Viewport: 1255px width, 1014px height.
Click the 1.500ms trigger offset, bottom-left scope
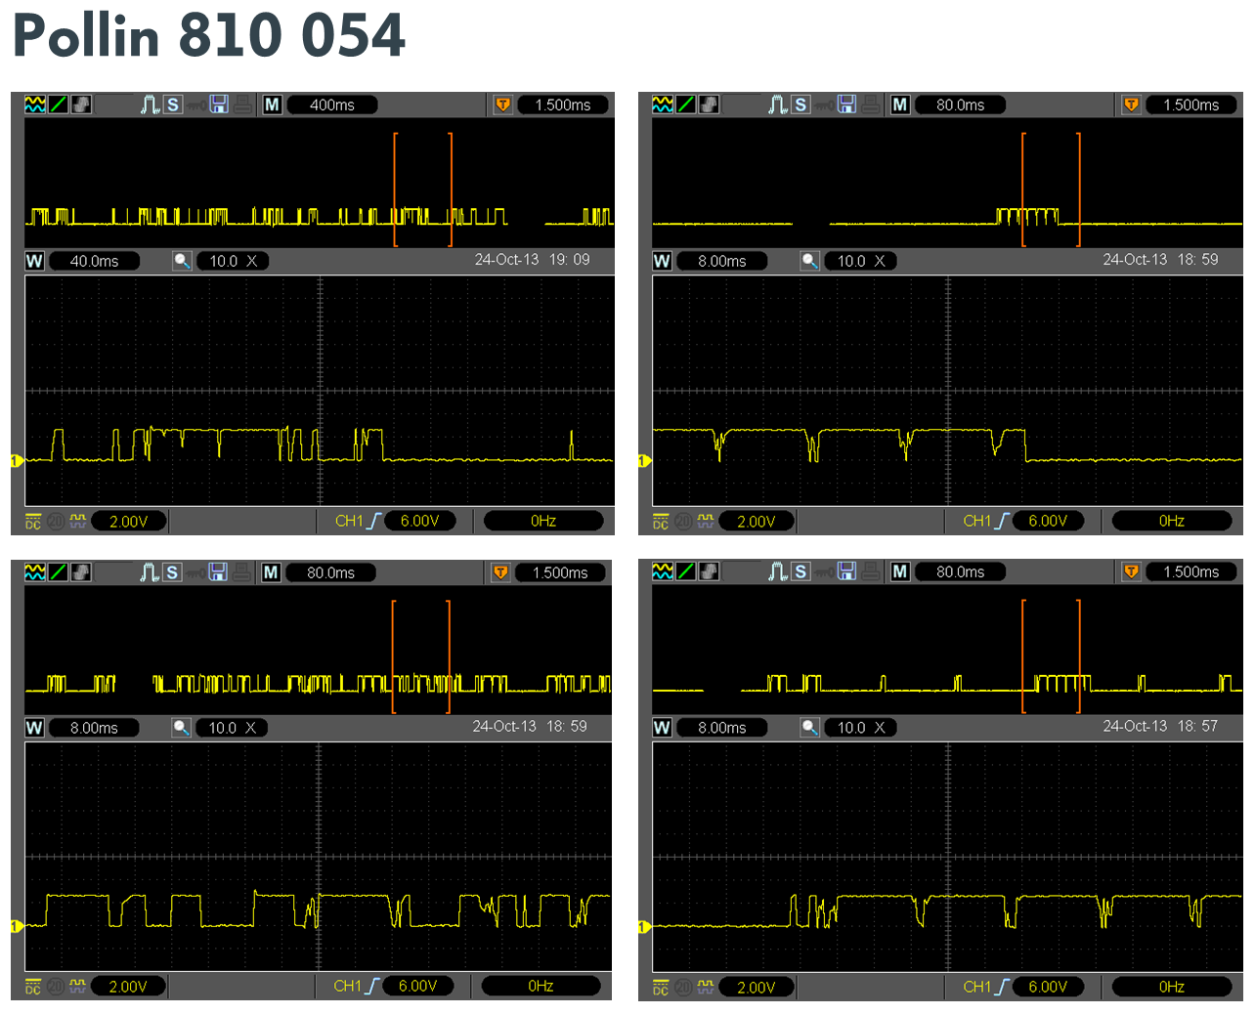click(x=560, y=572)
